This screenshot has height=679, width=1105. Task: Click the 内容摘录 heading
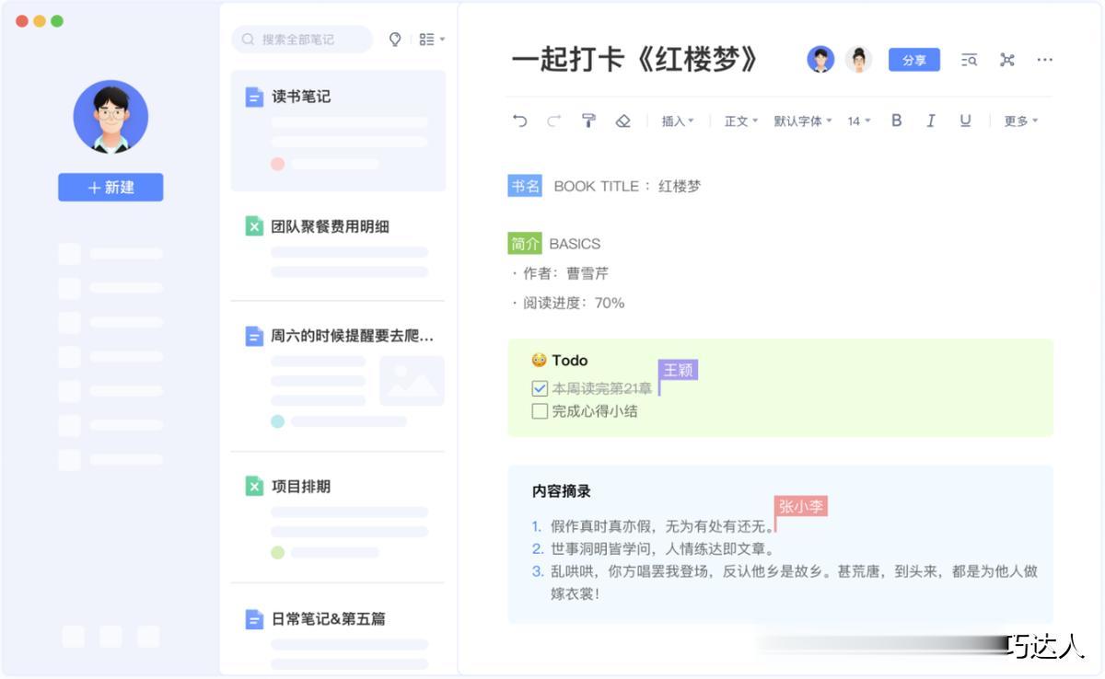pos(562,492)
